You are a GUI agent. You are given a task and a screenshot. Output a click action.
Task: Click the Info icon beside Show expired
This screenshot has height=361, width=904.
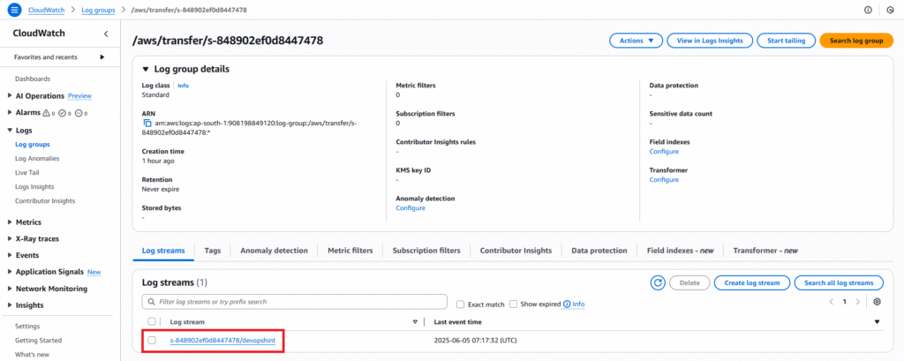(x=567, y=304)
